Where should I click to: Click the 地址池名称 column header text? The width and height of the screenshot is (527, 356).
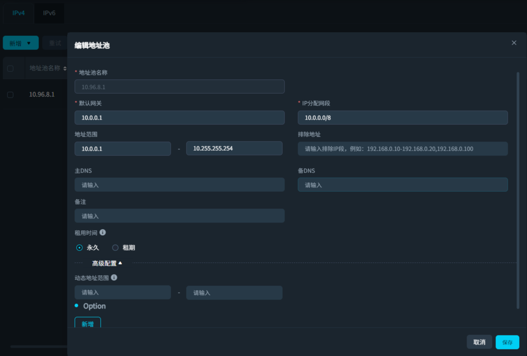pyautogui.click(x=45, y=68)
